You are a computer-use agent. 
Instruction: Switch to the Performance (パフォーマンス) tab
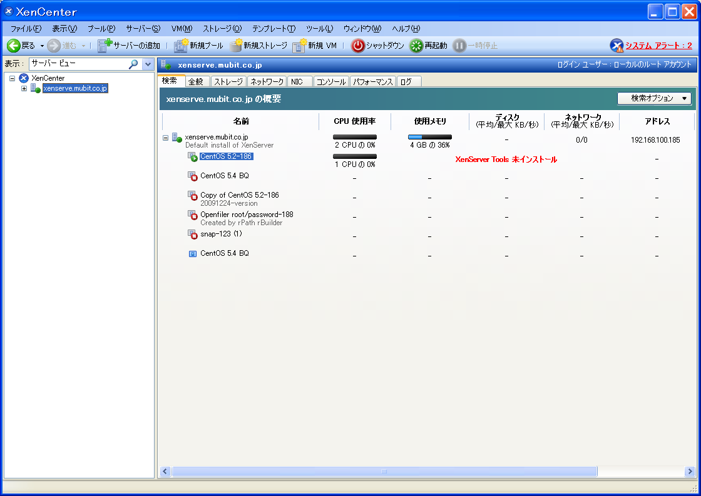373,81
